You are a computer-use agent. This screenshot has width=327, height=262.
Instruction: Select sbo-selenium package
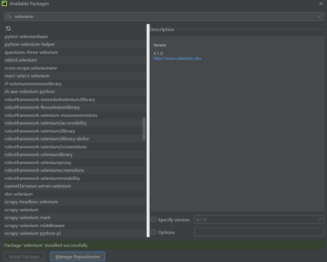(x=75, y=194)
